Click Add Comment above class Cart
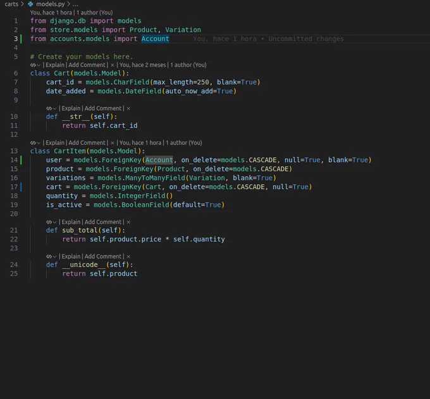 (87, 65)
